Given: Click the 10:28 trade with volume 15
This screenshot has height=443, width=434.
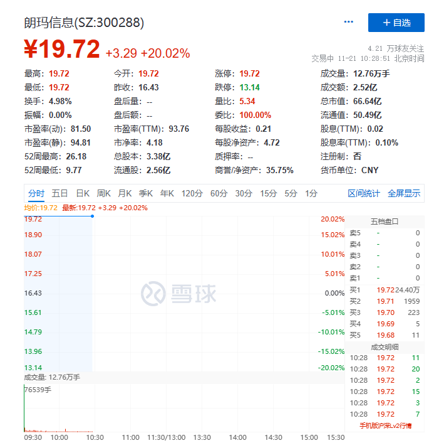Looking at the screenshot, I should pos(385,392).
